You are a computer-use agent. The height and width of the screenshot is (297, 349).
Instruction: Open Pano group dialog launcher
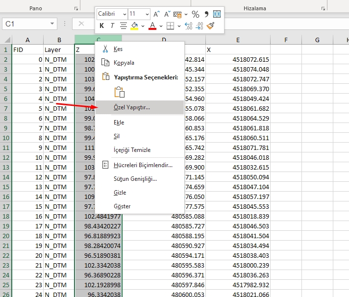[x=76, y=9]
